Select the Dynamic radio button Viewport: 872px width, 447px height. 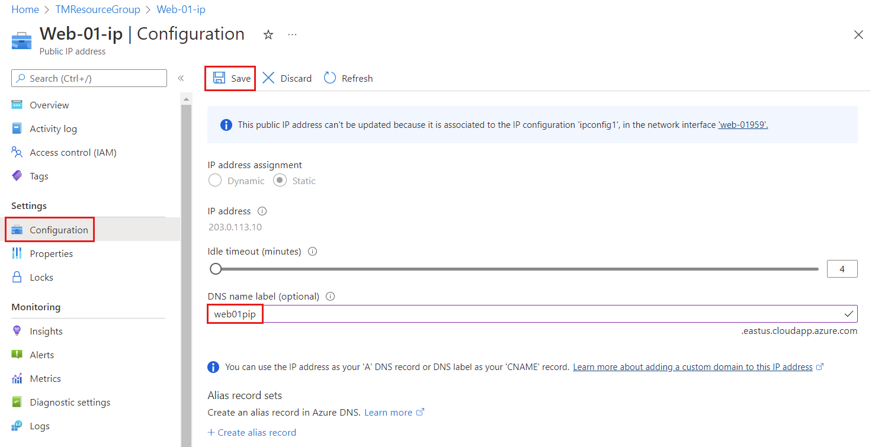[215, 181]
